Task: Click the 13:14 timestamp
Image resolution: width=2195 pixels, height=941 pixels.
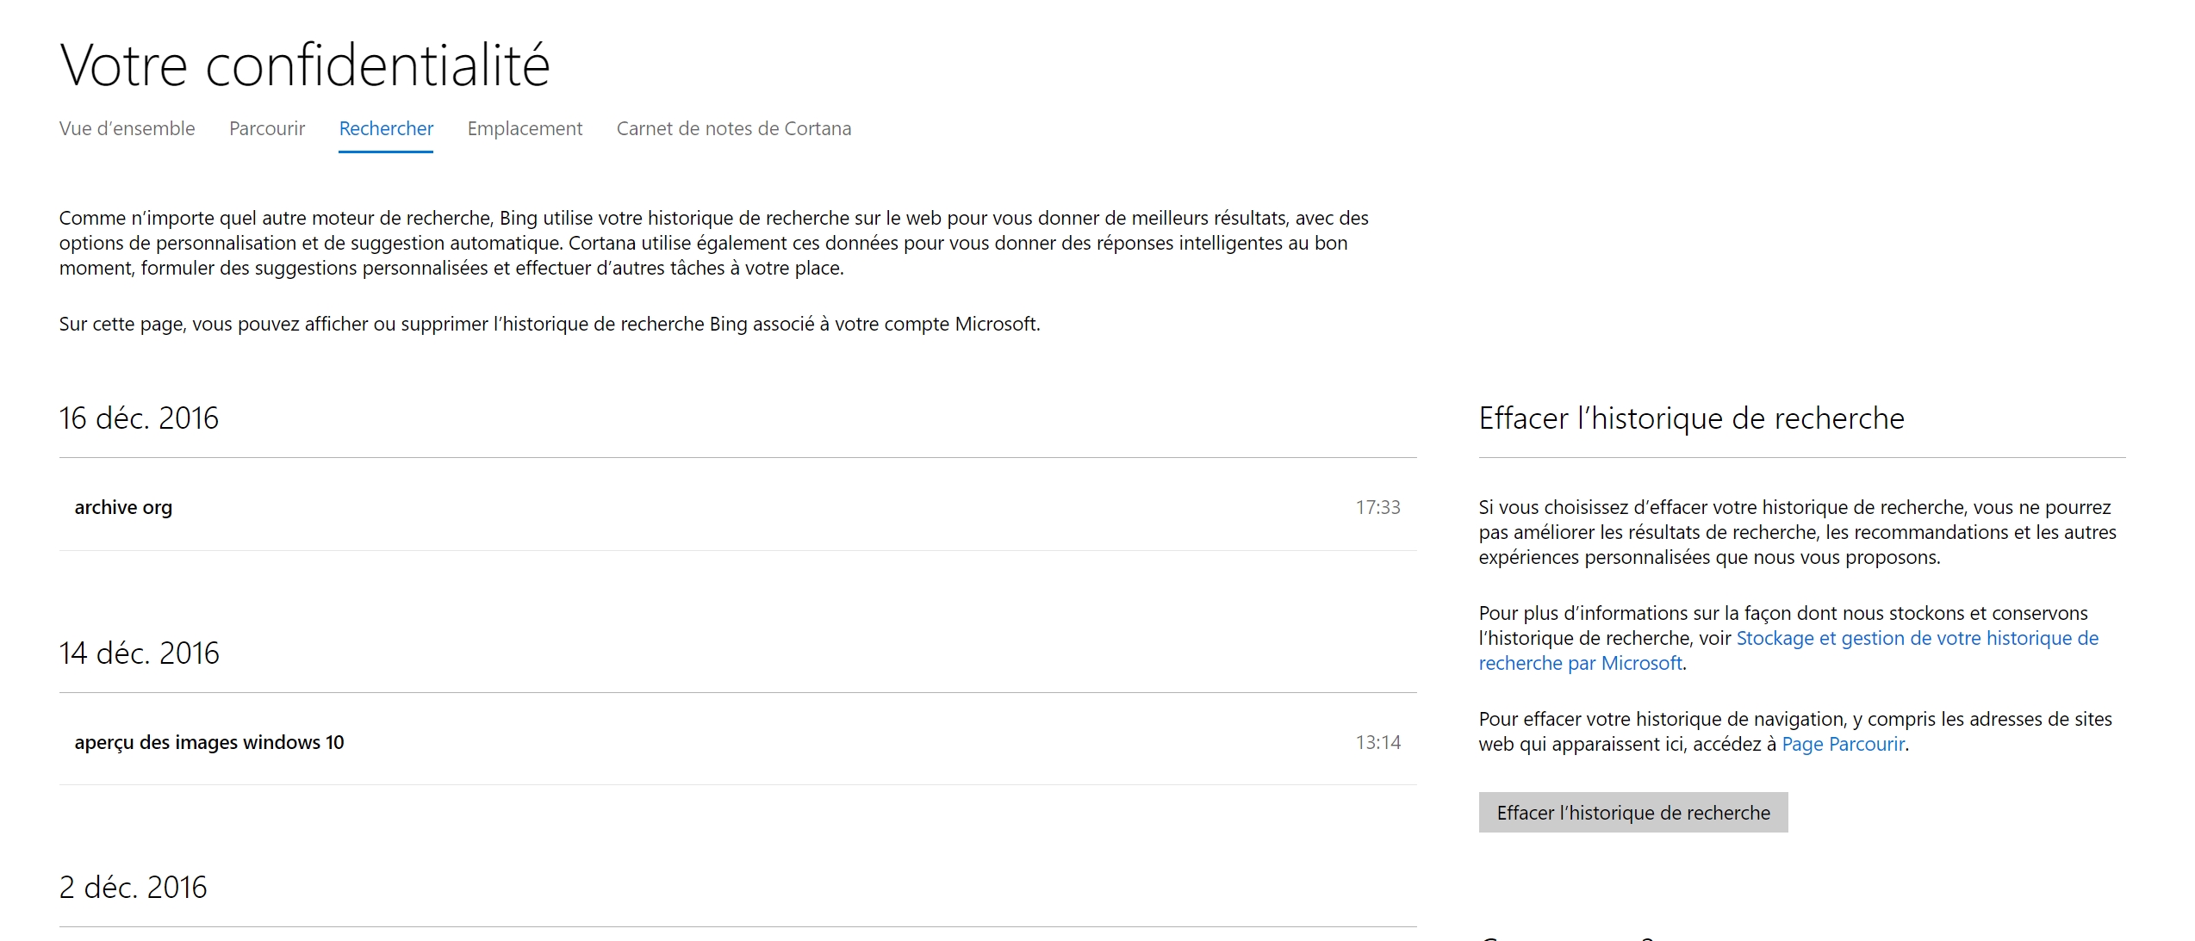Action: 1377,742
